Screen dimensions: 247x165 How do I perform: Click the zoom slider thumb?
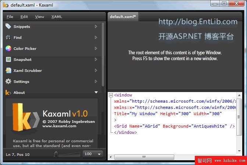[56, 154]
